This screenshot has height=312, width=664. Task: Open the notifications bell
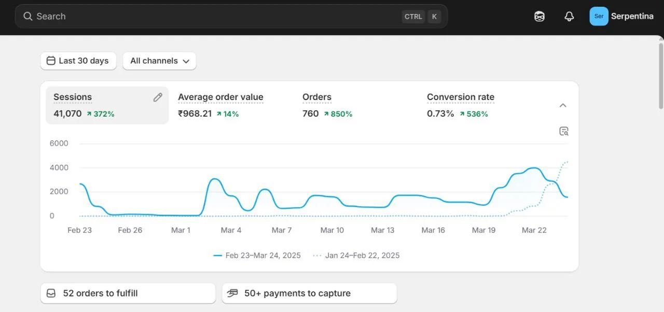569,17
